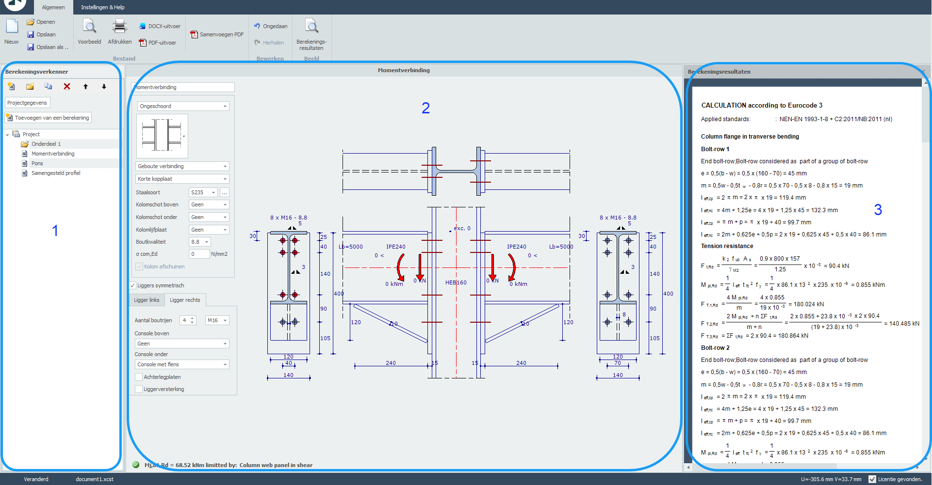
Task: Select Samengesteld profiel in the tree
Action: point(56,173)
